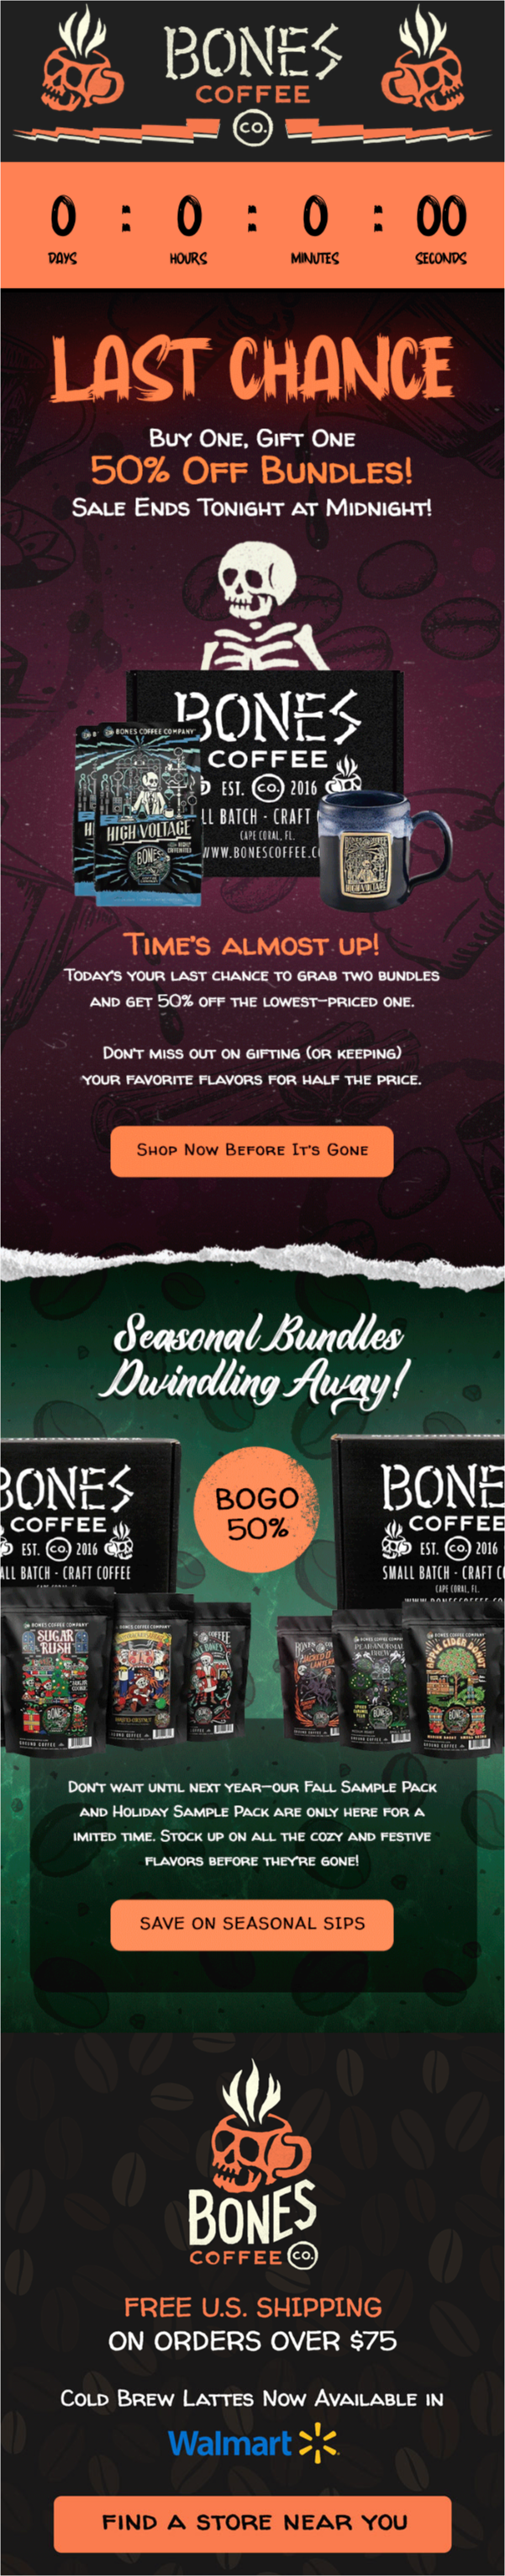Click the countdown timer days digit
The image size is (505, 2576).
click(62, 216)
